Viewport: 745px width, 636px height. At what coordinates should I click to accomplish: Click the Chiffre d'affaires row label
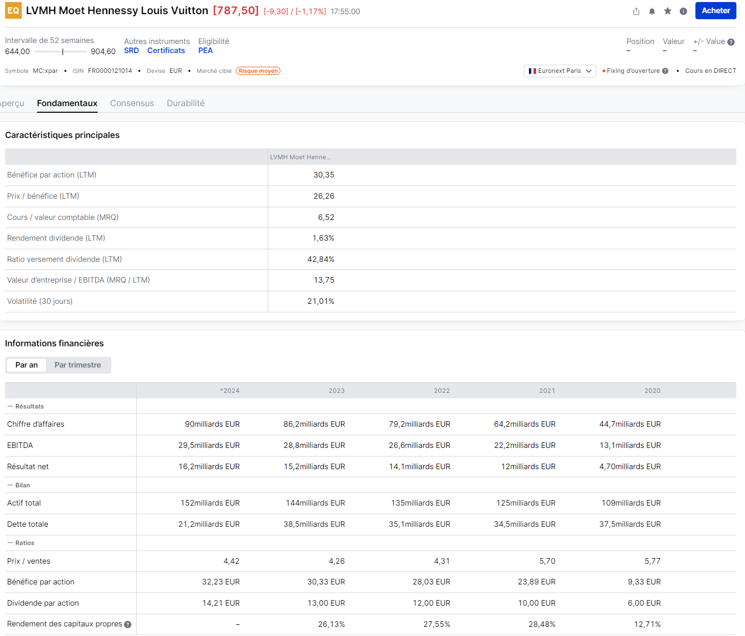35,424
